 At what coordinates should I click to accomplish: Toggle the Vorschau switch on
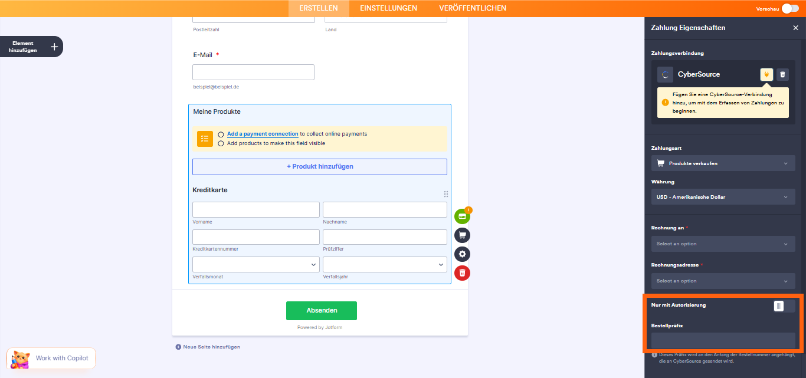coord(789,9)
